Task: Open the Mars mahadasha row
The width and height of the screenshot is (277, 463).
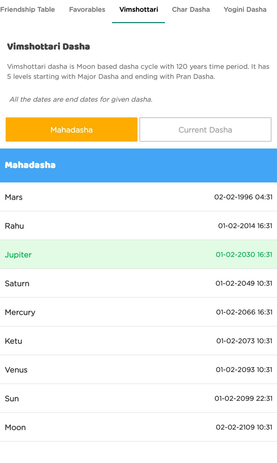Action: point(138,197)
